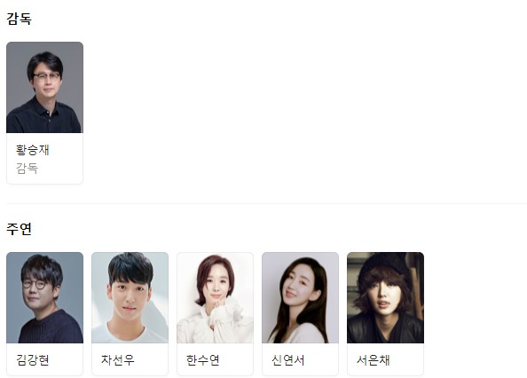Screen dimensions: 527x378
Task: Click the name 차선우
Action: coord(118,360)
